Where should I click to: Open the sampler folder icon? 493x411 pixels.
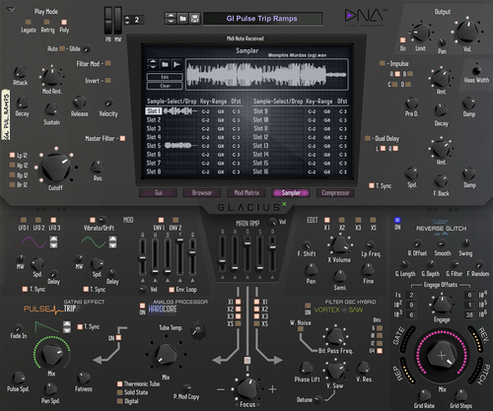(165, 64)
